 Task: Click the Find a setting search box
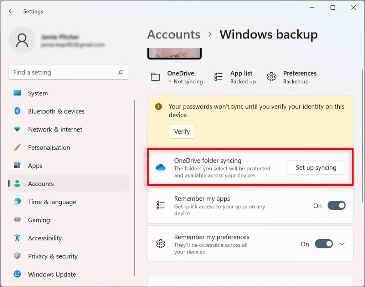(64, 72)
